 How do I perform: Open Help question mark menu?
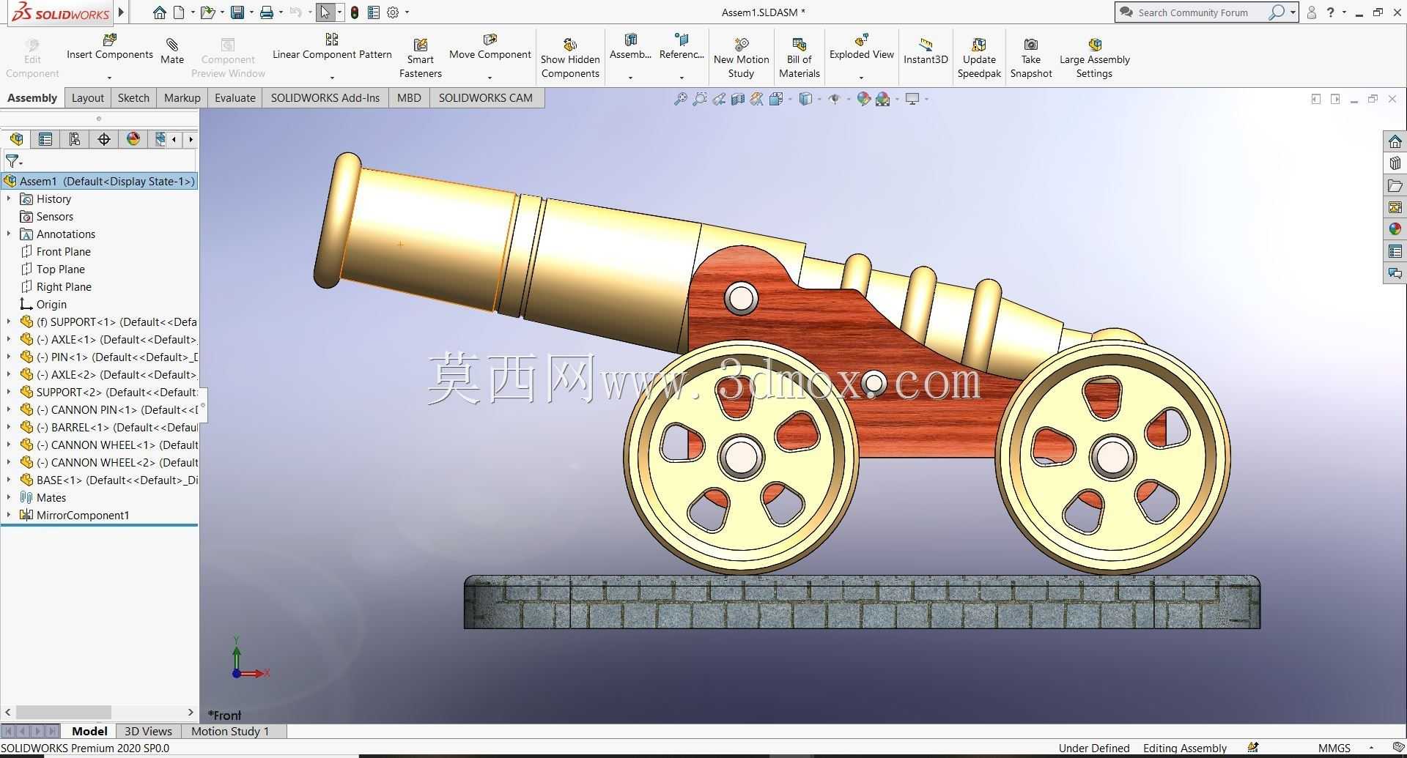pyautogui.click(x=1330, y=12)
